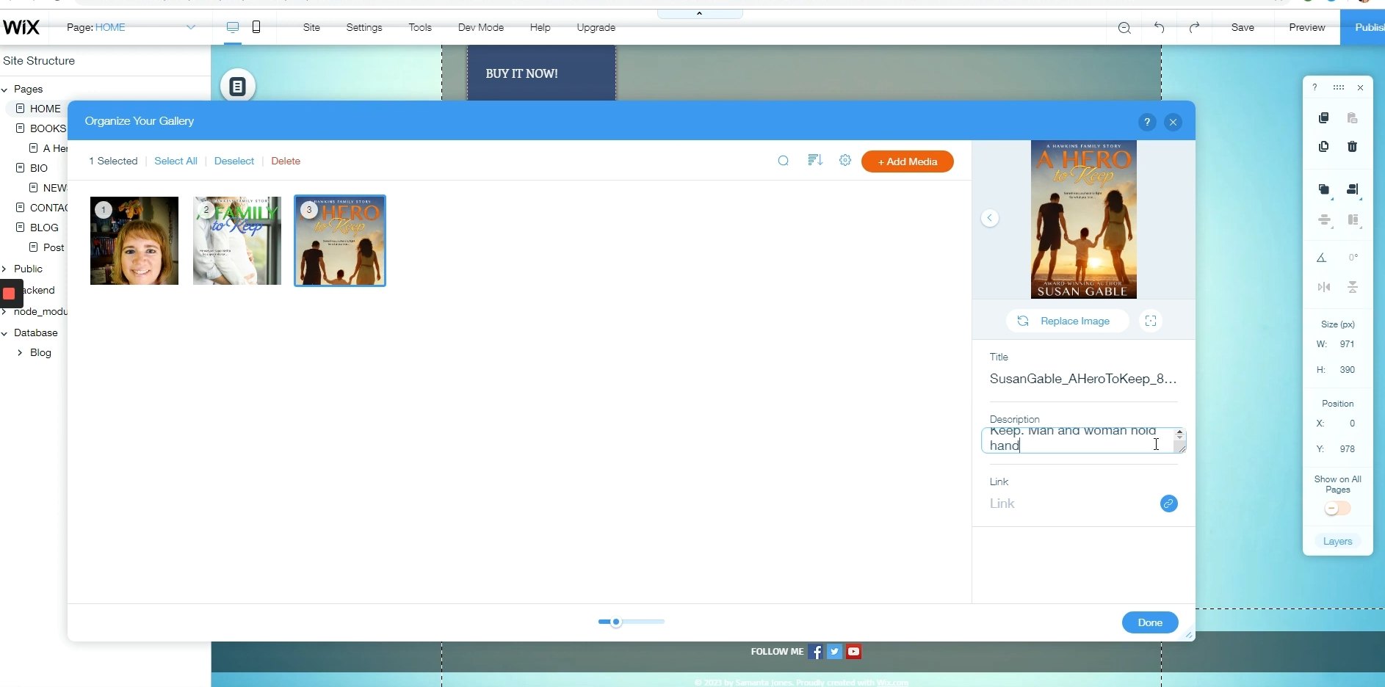
Task: Switch to mobile view icon
Action: (x=256, y=27)
